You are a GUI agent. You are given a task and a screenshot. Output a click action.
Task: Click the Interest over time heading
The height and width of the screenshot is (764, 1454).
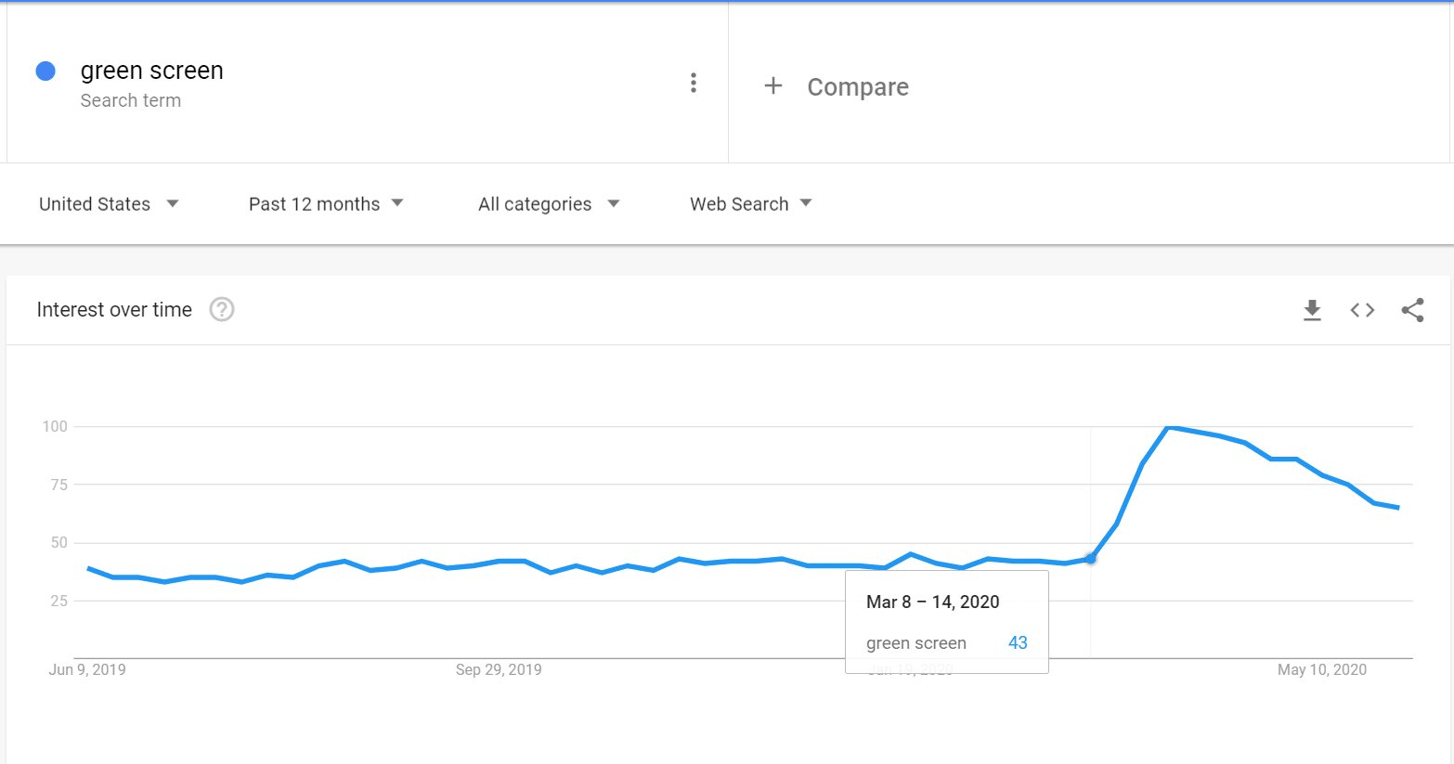pos(114,310)
